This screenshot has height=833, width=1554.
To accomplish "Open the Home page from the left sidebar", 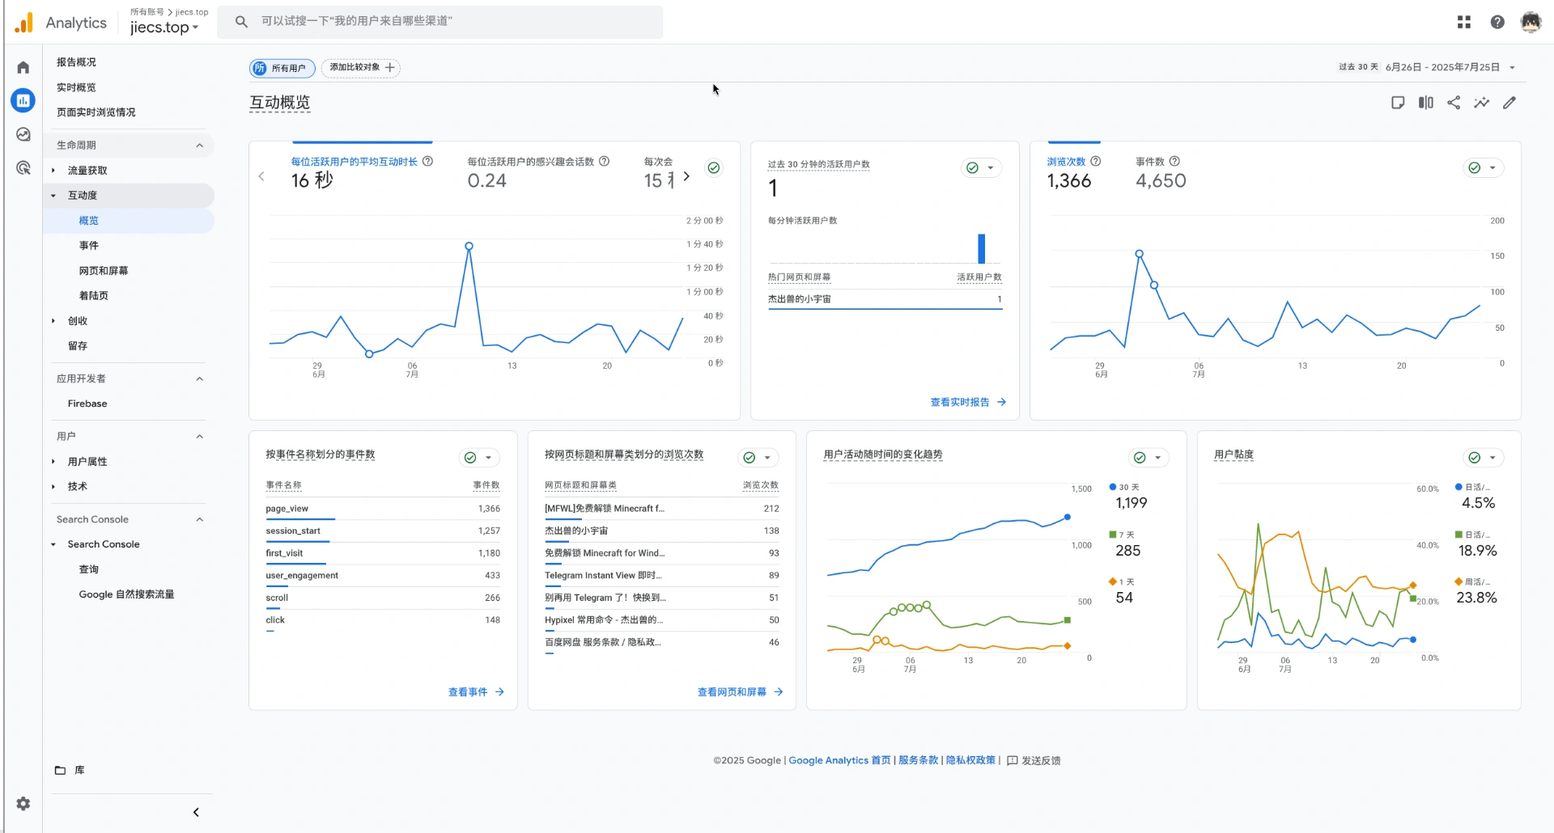I will pos(22,67).
